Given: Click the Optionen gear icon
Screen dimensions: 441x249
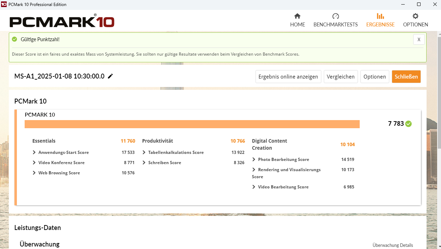Looking at the screenshot, I should click(415, 16).
